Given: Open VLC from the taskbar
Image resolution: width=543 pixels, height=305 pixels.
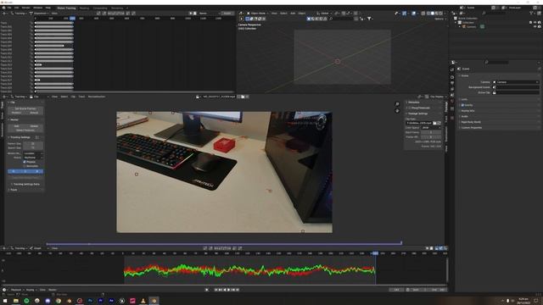Looking at the screenshot, I should coord(143,301).
